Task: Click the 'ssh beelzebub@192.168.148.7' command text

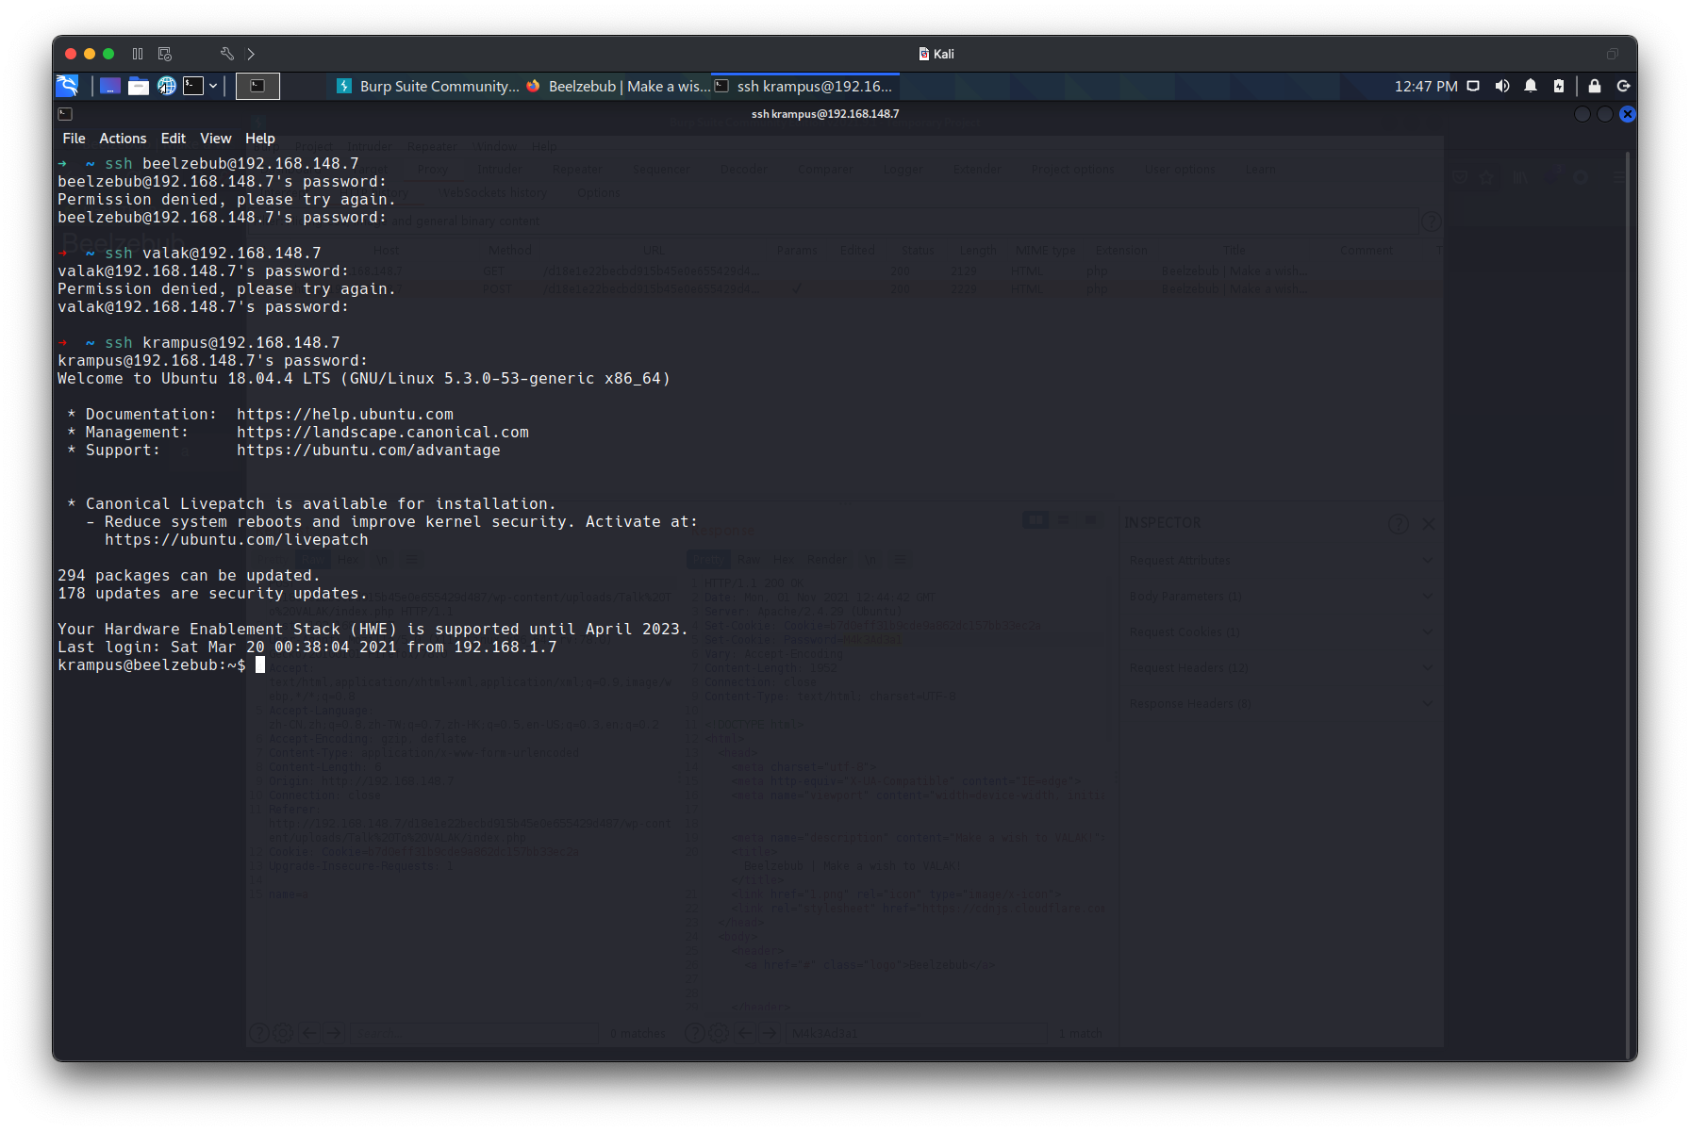Action: pos(232,164)
